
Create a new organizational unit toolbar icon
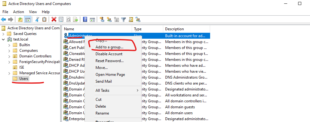coord(116,19)
